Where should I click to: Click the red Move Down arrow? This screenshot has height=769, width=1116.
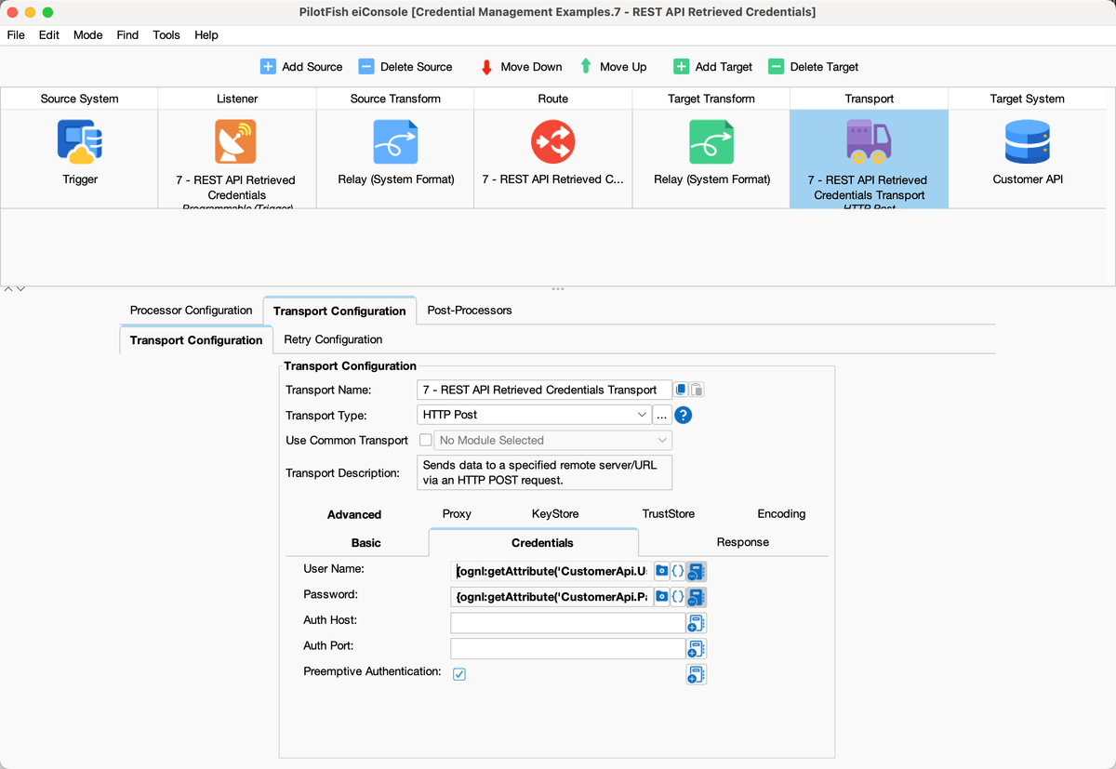point(486,67)
